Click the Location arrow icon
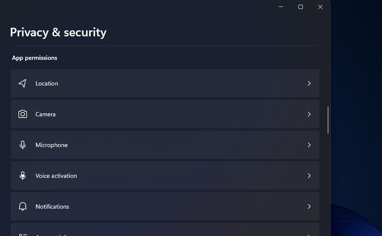382x236 pixels. point(22,83)
